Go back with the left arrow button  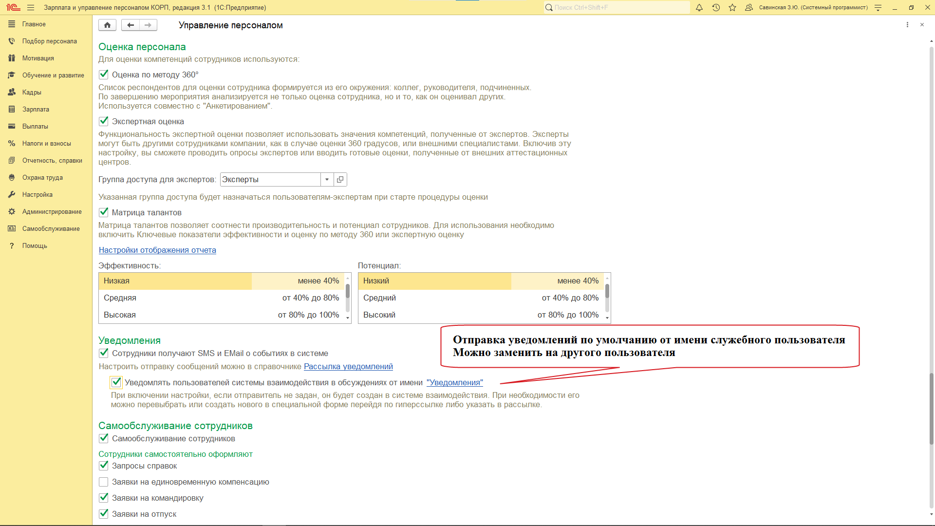pos(130,25)
